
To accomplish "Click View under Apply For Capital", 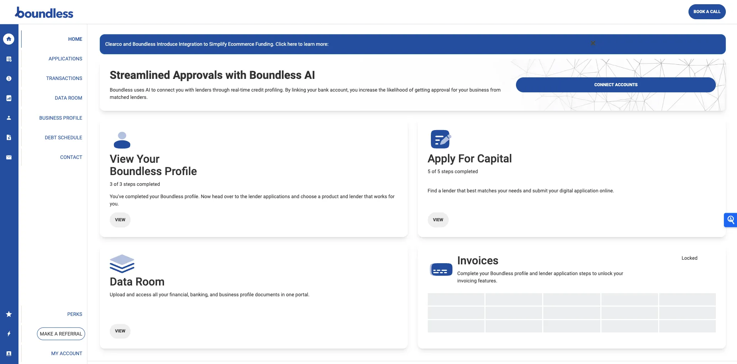I will pos(438,220).
